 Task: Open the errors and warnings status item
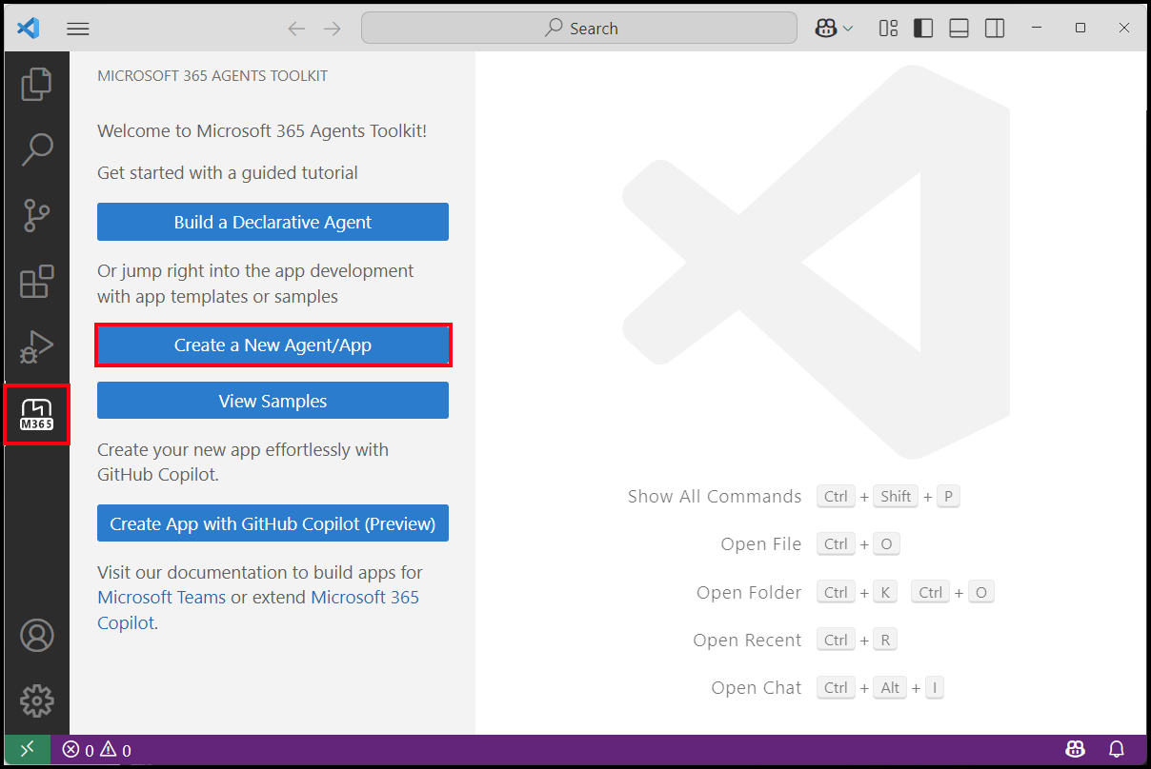click(97, 750)
